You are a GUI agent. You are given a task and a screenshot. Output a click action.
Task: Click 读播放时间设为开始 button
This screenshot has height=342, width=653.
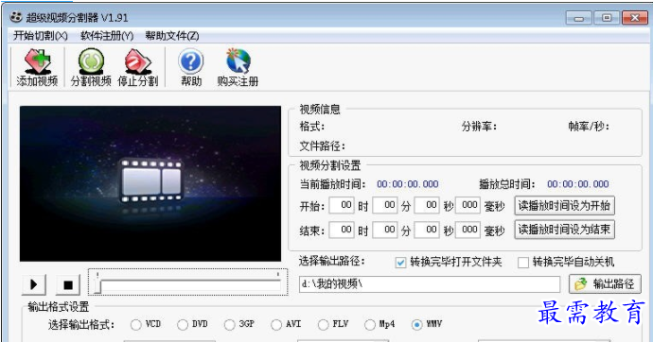pos(564,206)
